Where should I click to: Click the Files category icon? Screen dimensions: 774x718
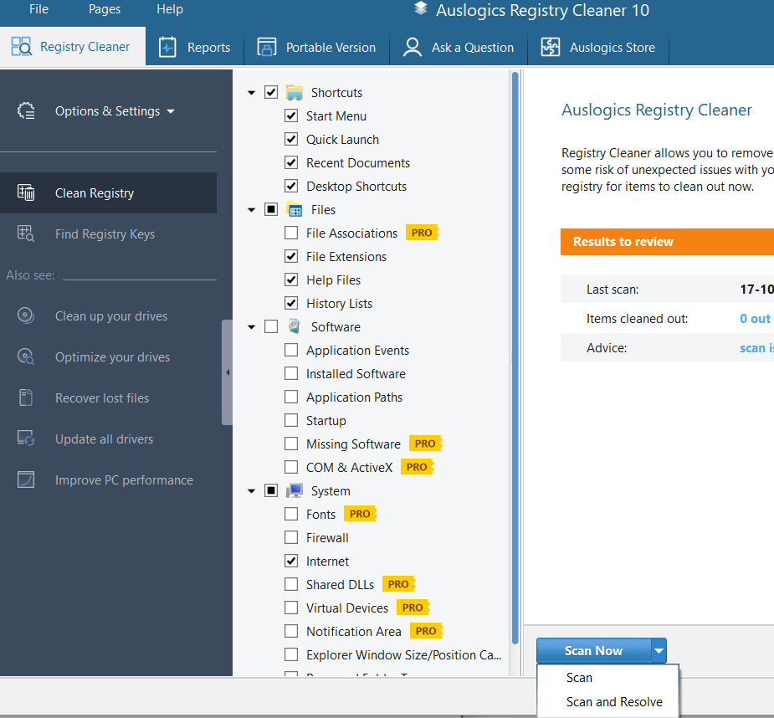tap(295, 209)
